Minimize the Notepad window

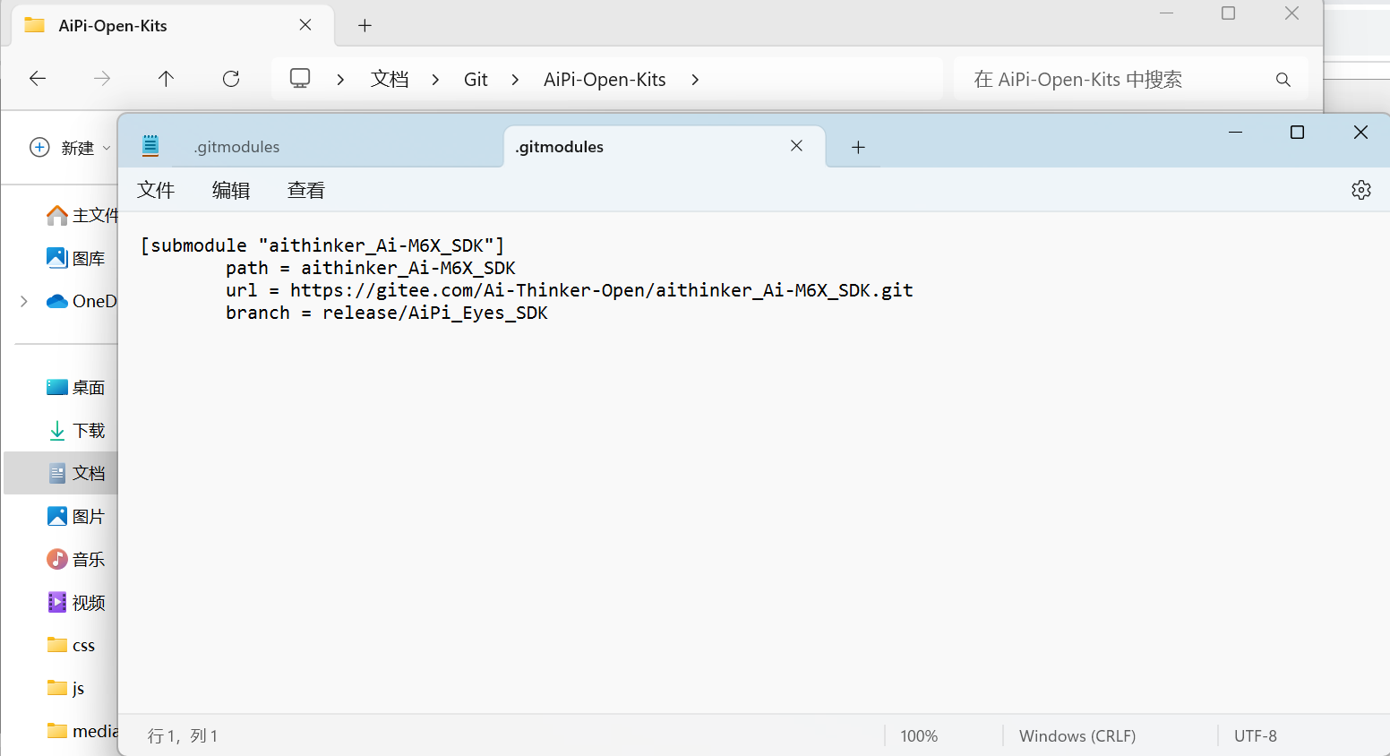click(1235, 133)
